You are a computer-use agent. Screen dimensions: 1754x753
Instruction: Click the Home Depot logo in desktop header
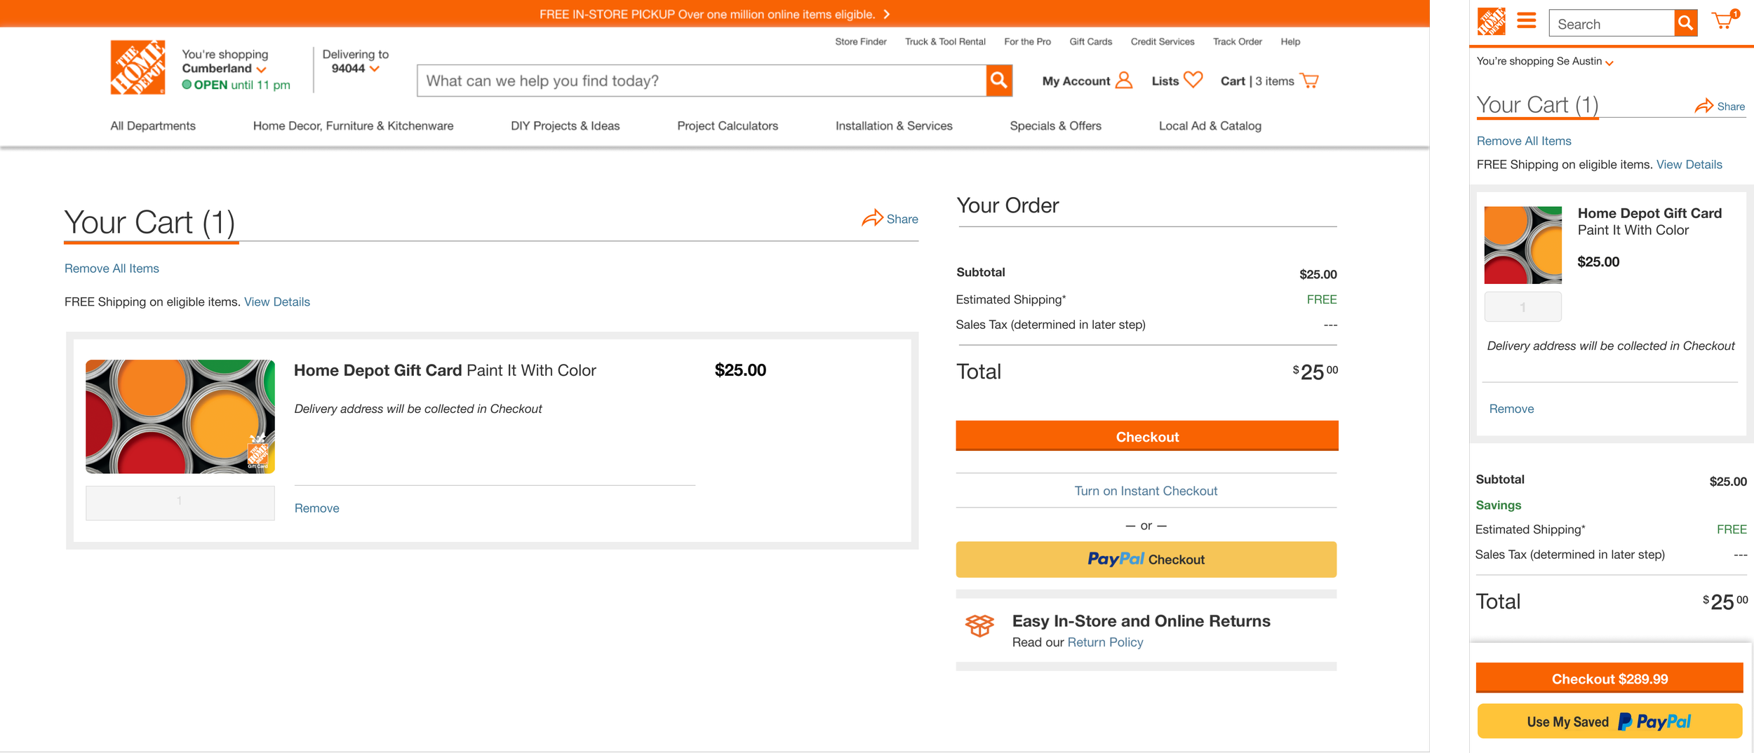[x=138, y=67]
